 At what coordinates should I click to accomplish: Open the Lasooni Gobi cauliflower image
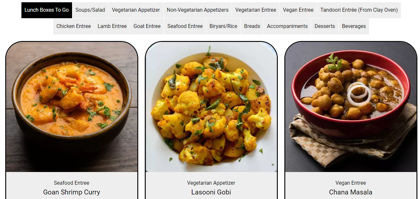point(211,107)
